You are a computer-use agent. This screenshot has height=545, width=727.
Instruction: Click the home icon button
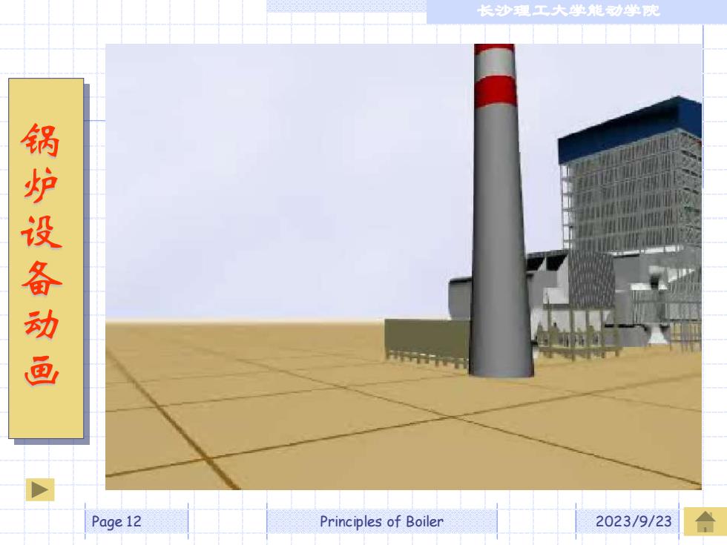click(x=705, y=521)
